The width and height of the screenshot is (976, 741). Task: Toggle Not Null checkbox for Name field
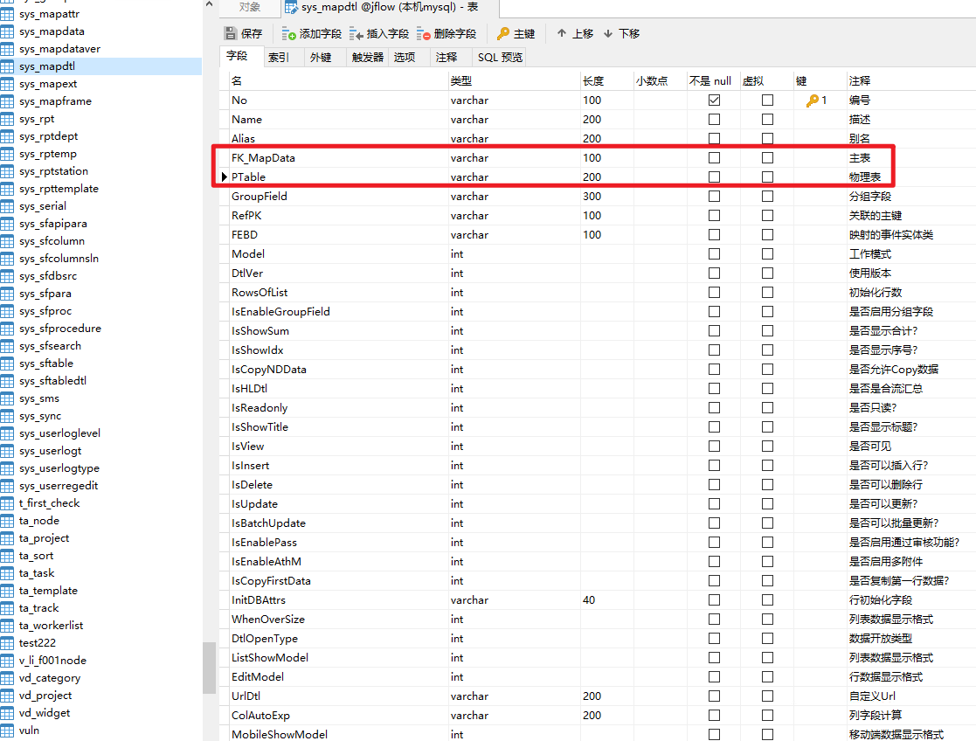(x=714, y=120)
